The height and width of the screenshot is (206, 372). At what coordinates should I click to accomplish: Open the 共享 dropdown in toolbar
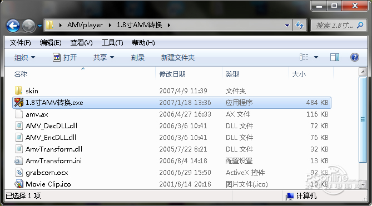(103, 57)
